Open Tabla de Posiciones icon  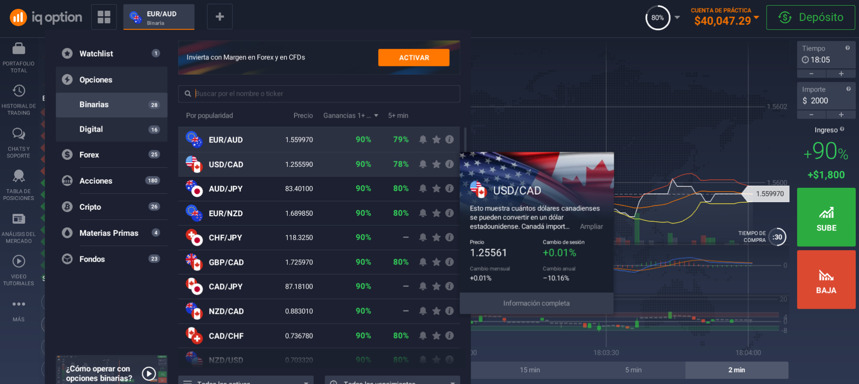(19, 176)
